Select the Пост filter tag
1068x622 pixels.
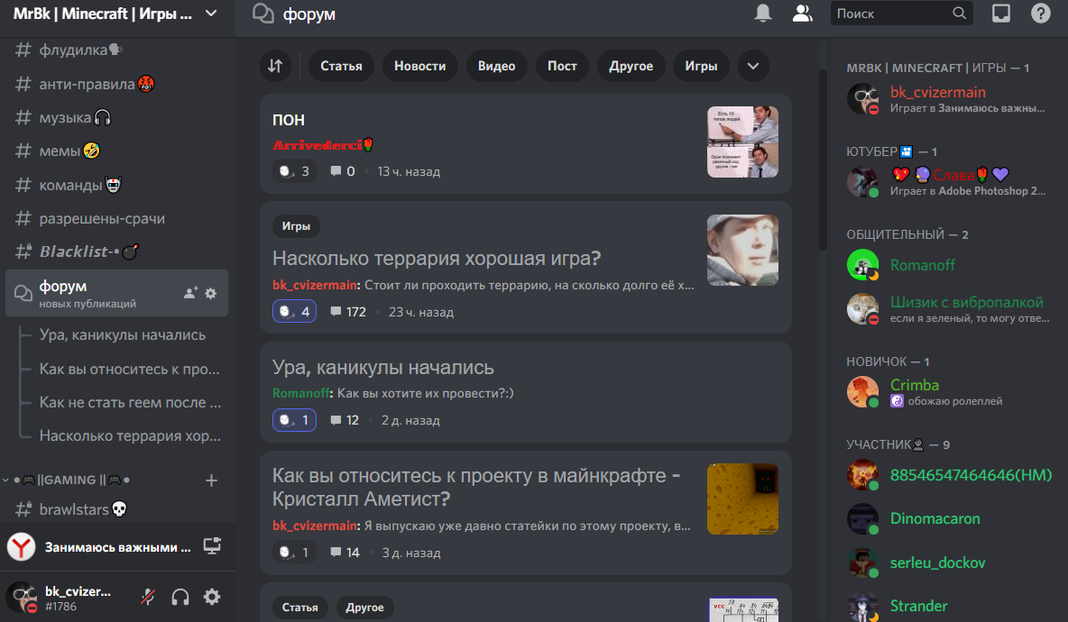pyautogui.click(x=562, y=66)
